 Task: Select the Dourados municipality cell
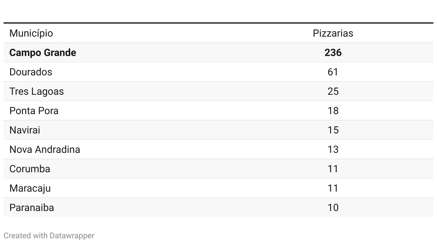tap(31, 72)
